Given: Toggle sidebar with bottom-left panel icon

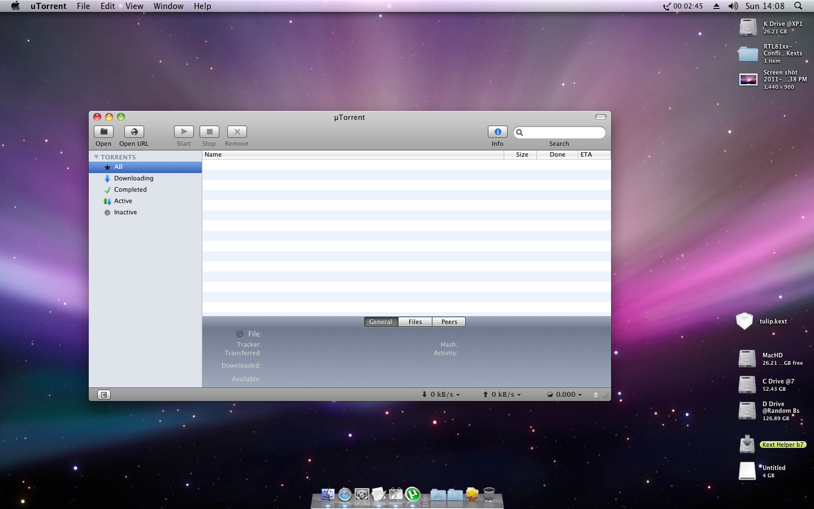Looking at the screenshot, I should (104, 395).
